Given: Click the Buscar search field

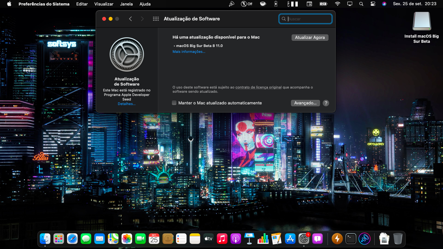Looking at the screenshot, I should pyautogui.click(x=305, y=19).
